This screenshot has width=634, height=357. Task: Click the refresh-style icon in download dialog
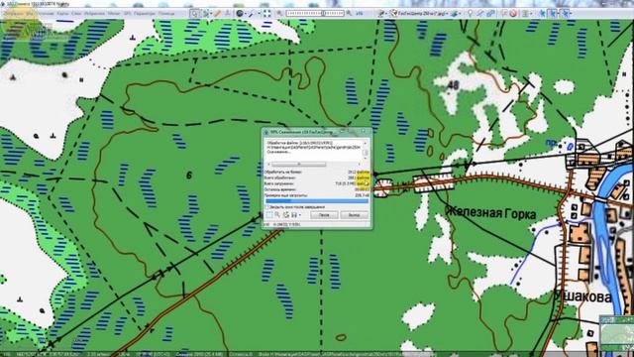coord(286,215)
